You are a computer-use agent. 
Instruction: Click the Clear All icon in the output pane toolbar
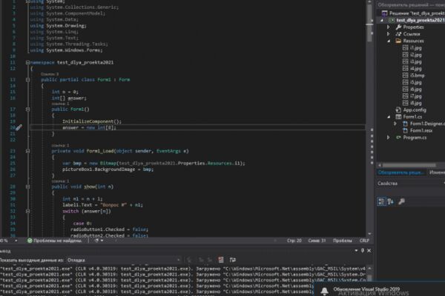(x=221, y=260)
